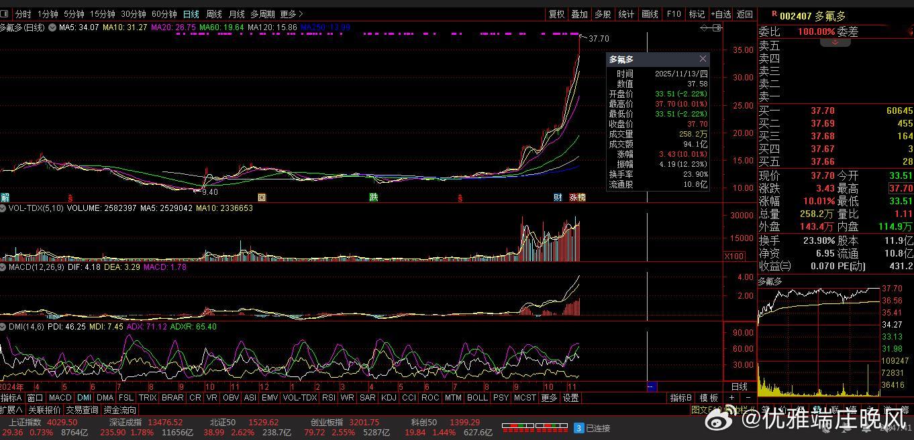Click the X100 volume unit label
The image size is (914, 440).
pos(734,256)
